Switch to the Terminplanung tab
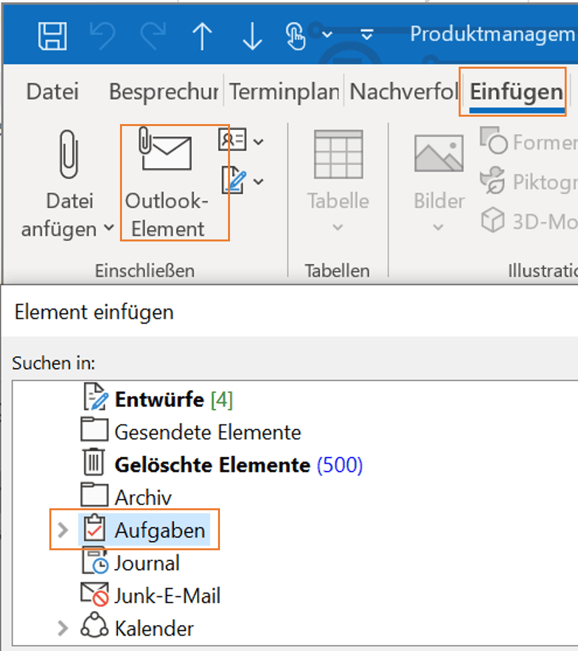578x651 pixels. point(284,91)
